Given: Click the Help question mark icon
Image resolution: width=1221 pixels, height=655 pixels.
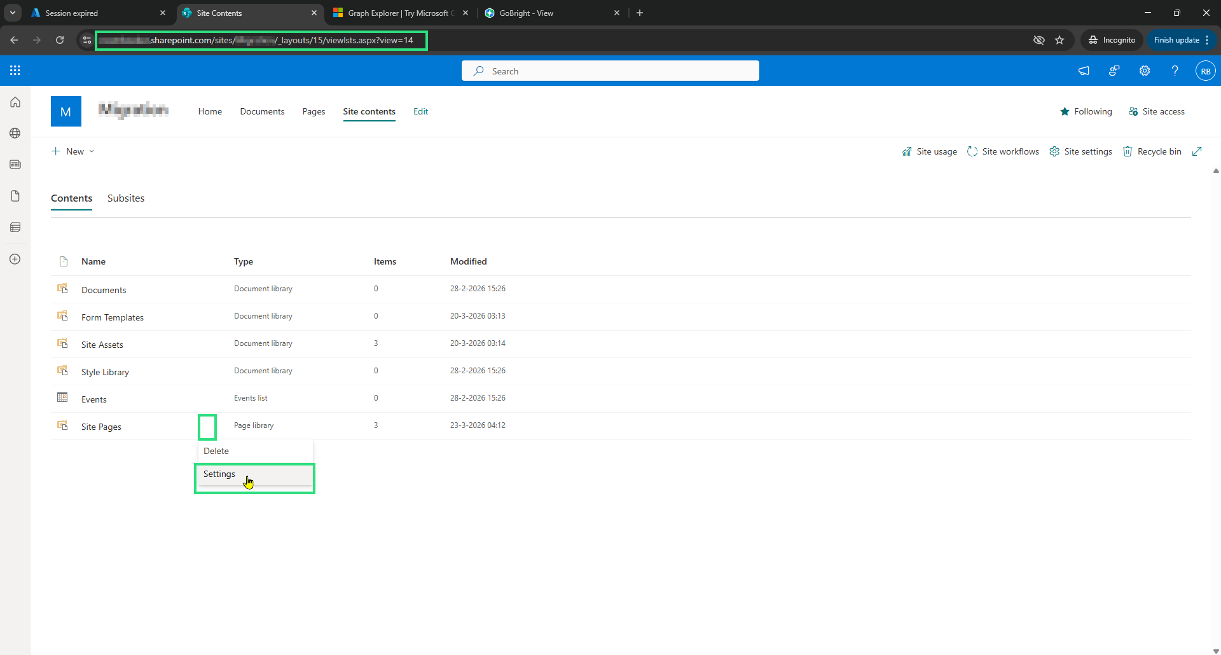Looking at the screenshot, I should 1175,71.
